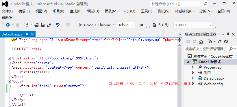
Task: Collapse the form element outline box
Action: pos(9,86)
